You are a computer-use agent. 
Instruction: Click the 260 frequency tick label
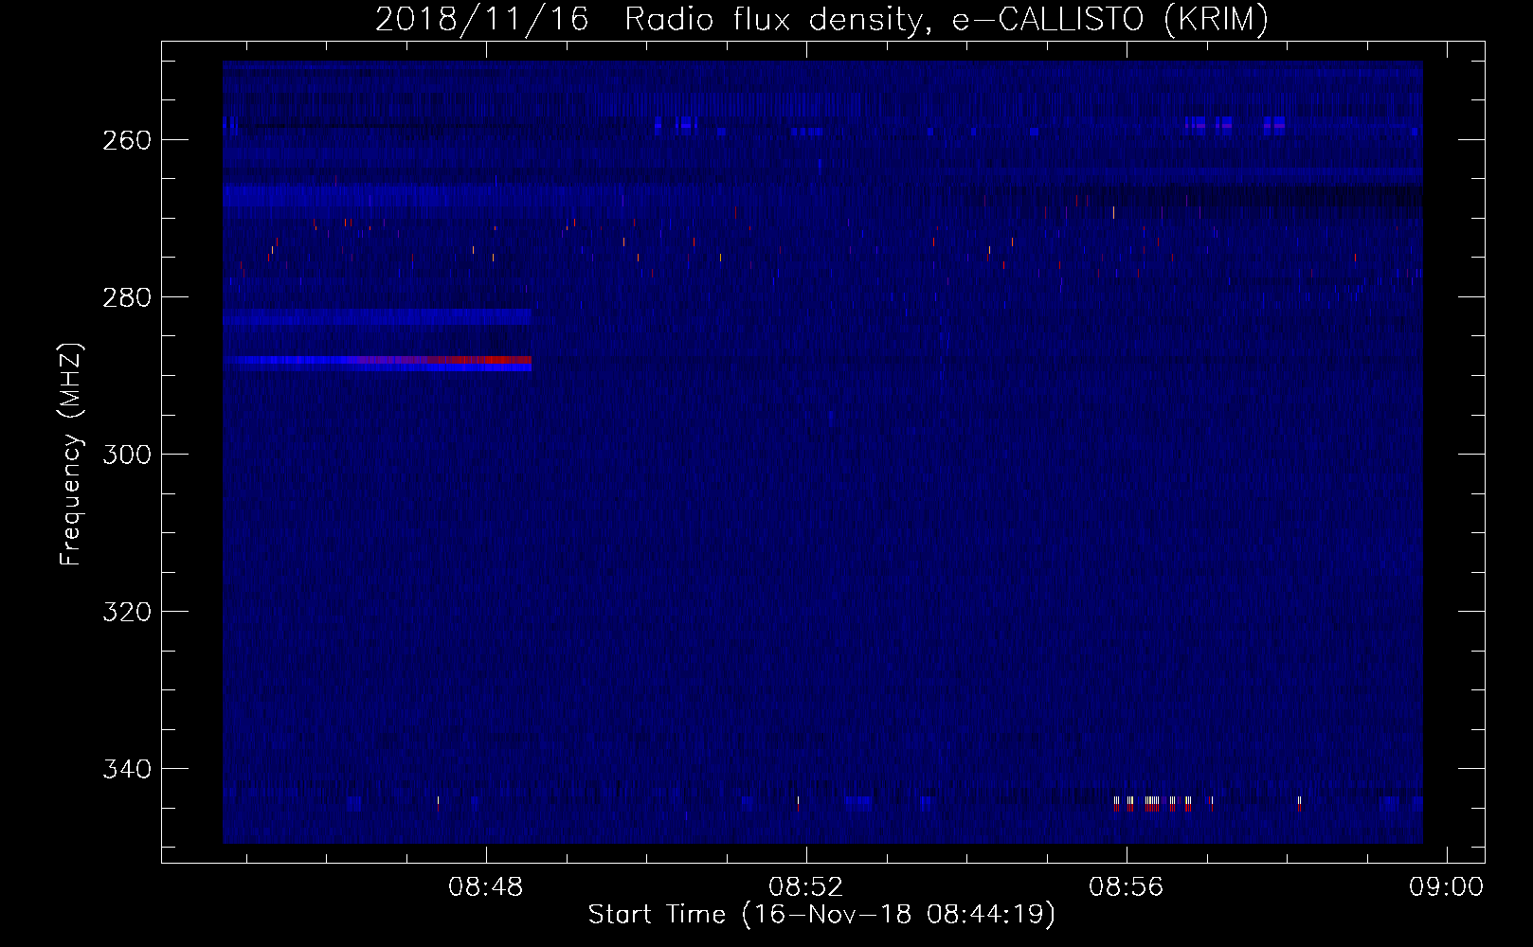127,140
